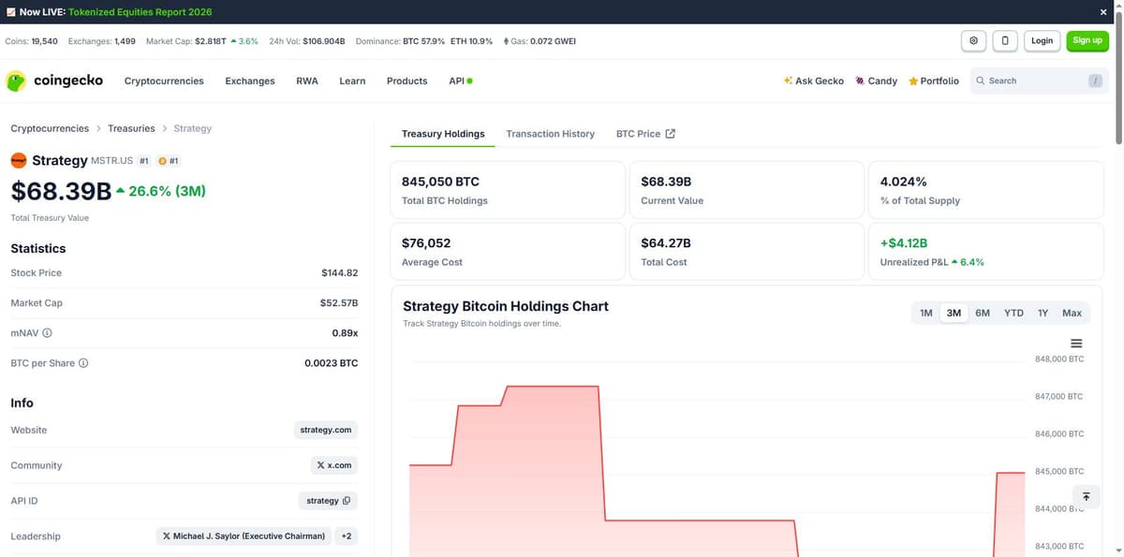The image size is (1124, 557).
Task: Click the Bitcoin #1 rank badge
Action: tap(170, 161)
